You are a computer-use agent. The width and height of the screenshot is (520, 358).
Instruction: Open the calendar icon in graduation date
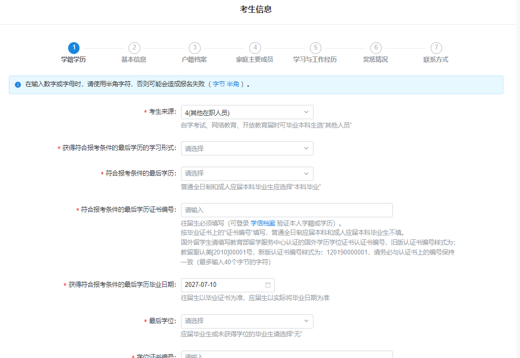[268, 285]
